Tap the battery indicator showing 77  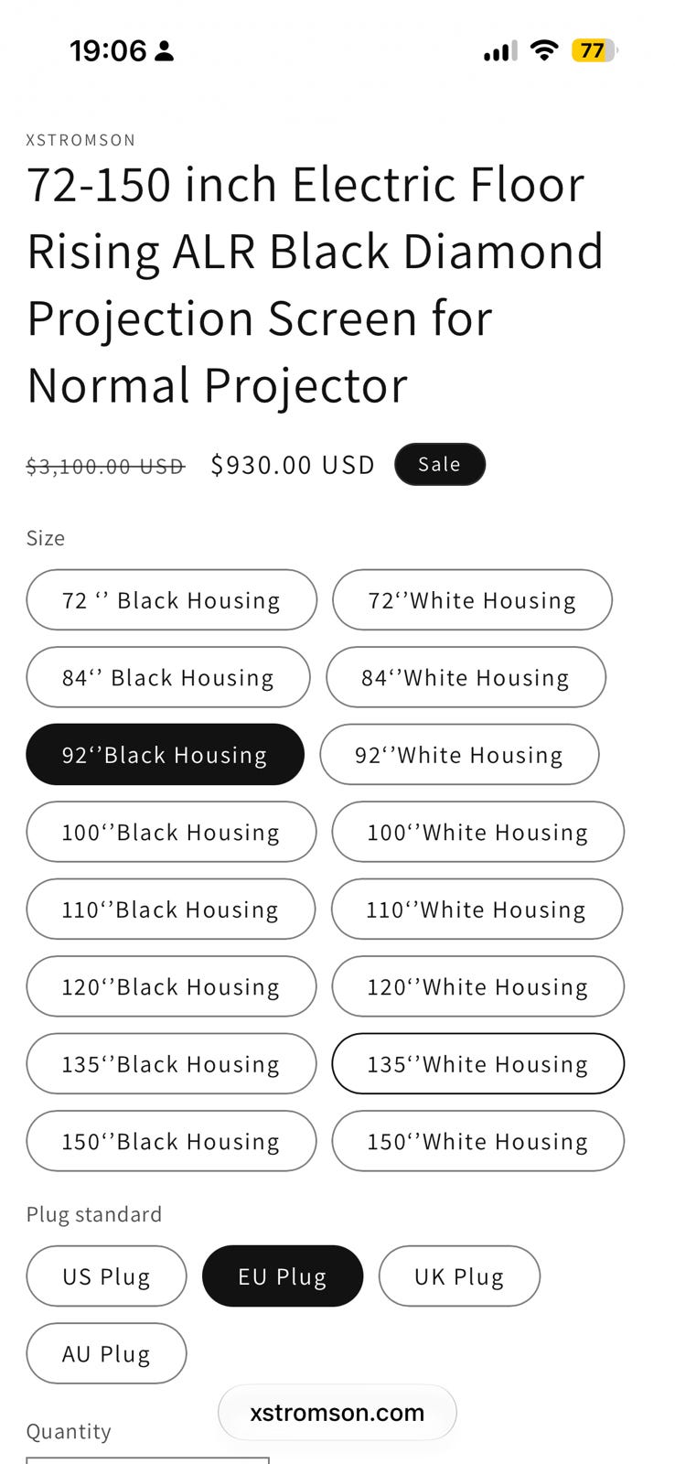point(595,50)
